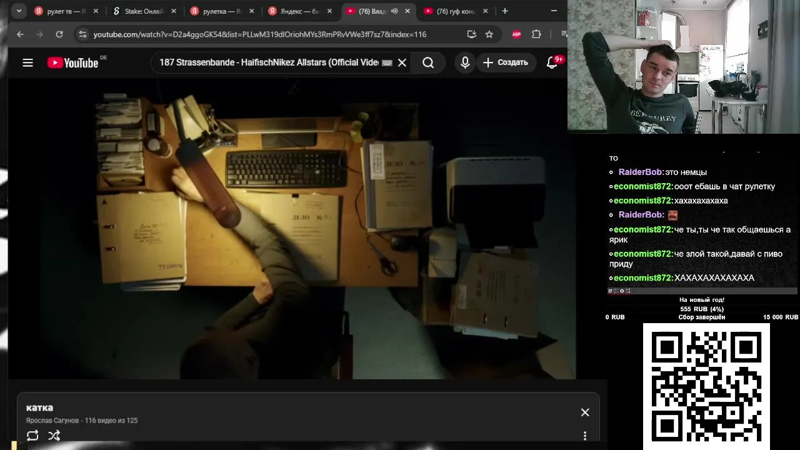Open the YouTube hamburger guide menu

[27, 62]
